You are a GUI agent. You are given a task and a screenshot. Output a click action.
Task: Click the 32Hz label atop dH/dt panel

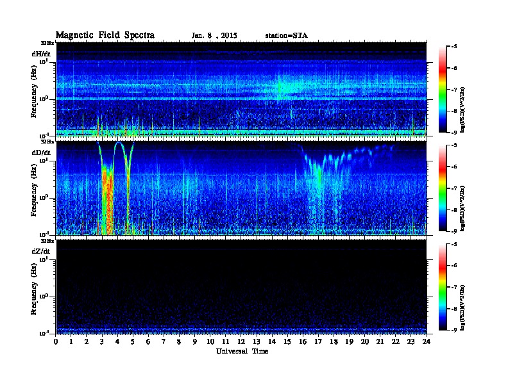tap(47, 43)
